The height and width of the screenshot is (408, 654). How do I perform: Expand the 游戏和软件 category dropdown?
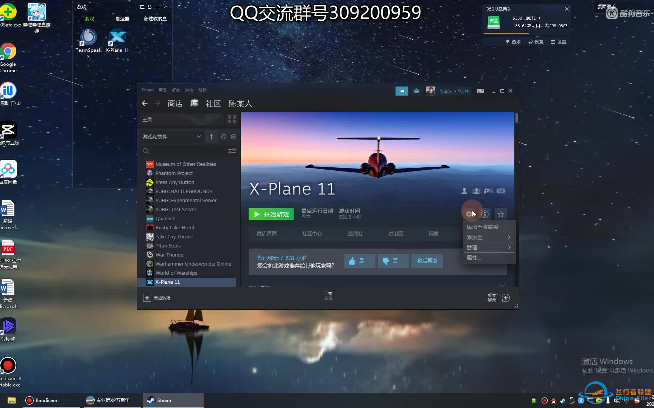[199, 137]
